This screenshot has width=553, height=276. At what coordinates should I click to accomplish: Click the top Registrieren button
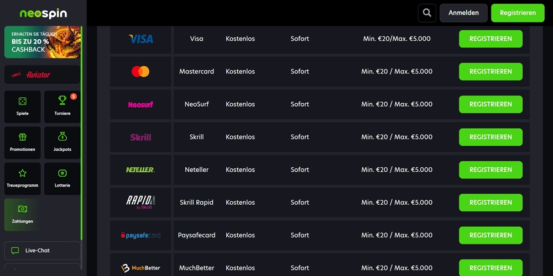518,13
